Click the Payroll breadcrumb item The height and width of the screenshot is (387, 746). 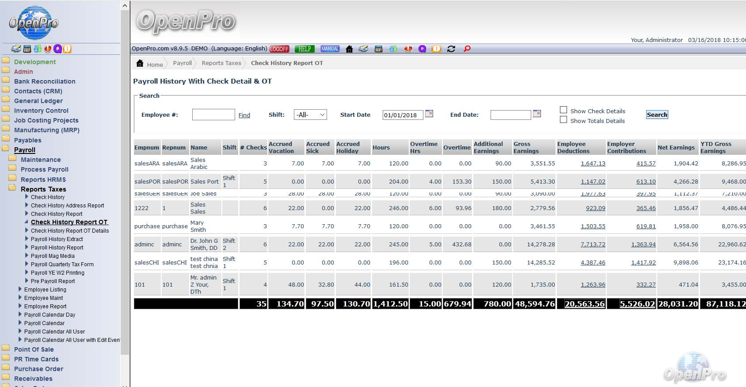[182, 63]
